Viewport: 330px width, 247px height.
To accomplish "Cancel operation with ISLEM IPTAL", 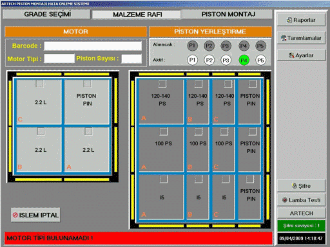I will click(35, 215).
